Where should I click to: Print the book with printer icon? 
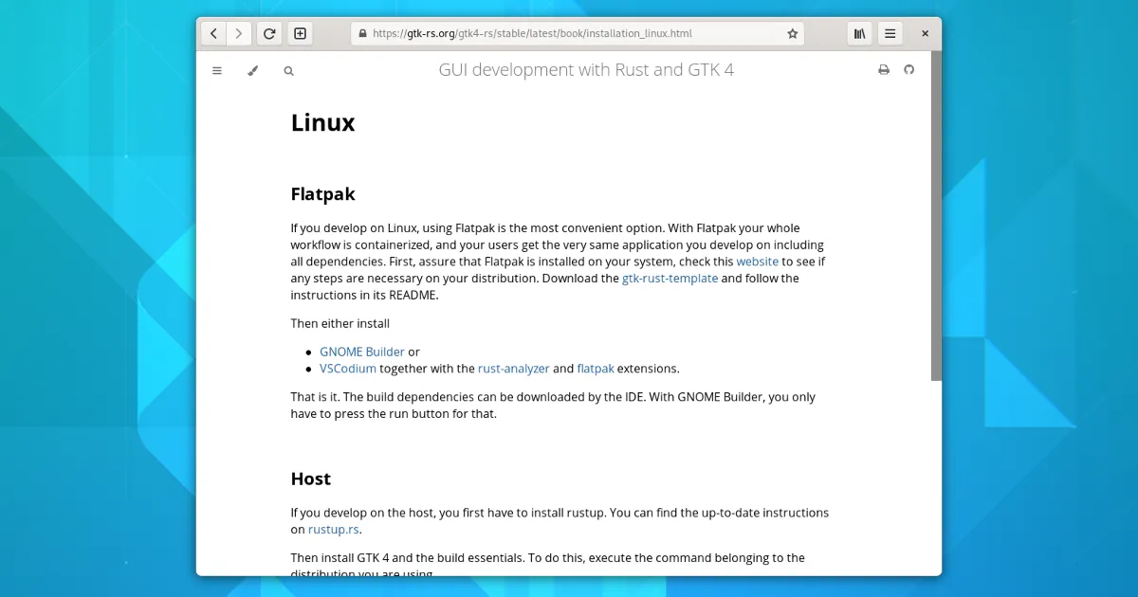pos(884,70)
